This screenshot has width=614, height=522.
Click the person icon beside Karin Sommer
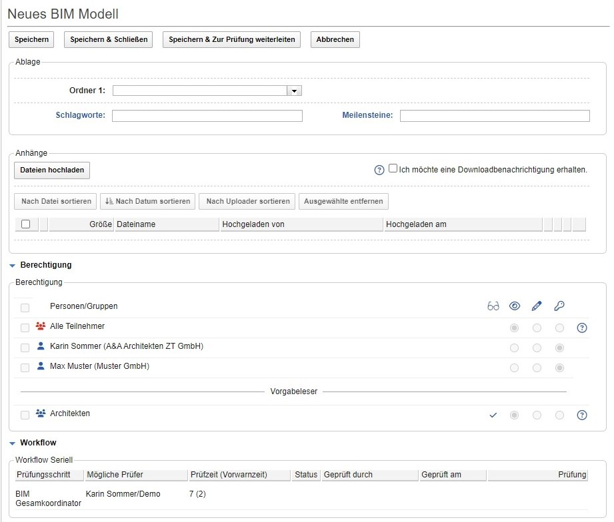(40, 346)
